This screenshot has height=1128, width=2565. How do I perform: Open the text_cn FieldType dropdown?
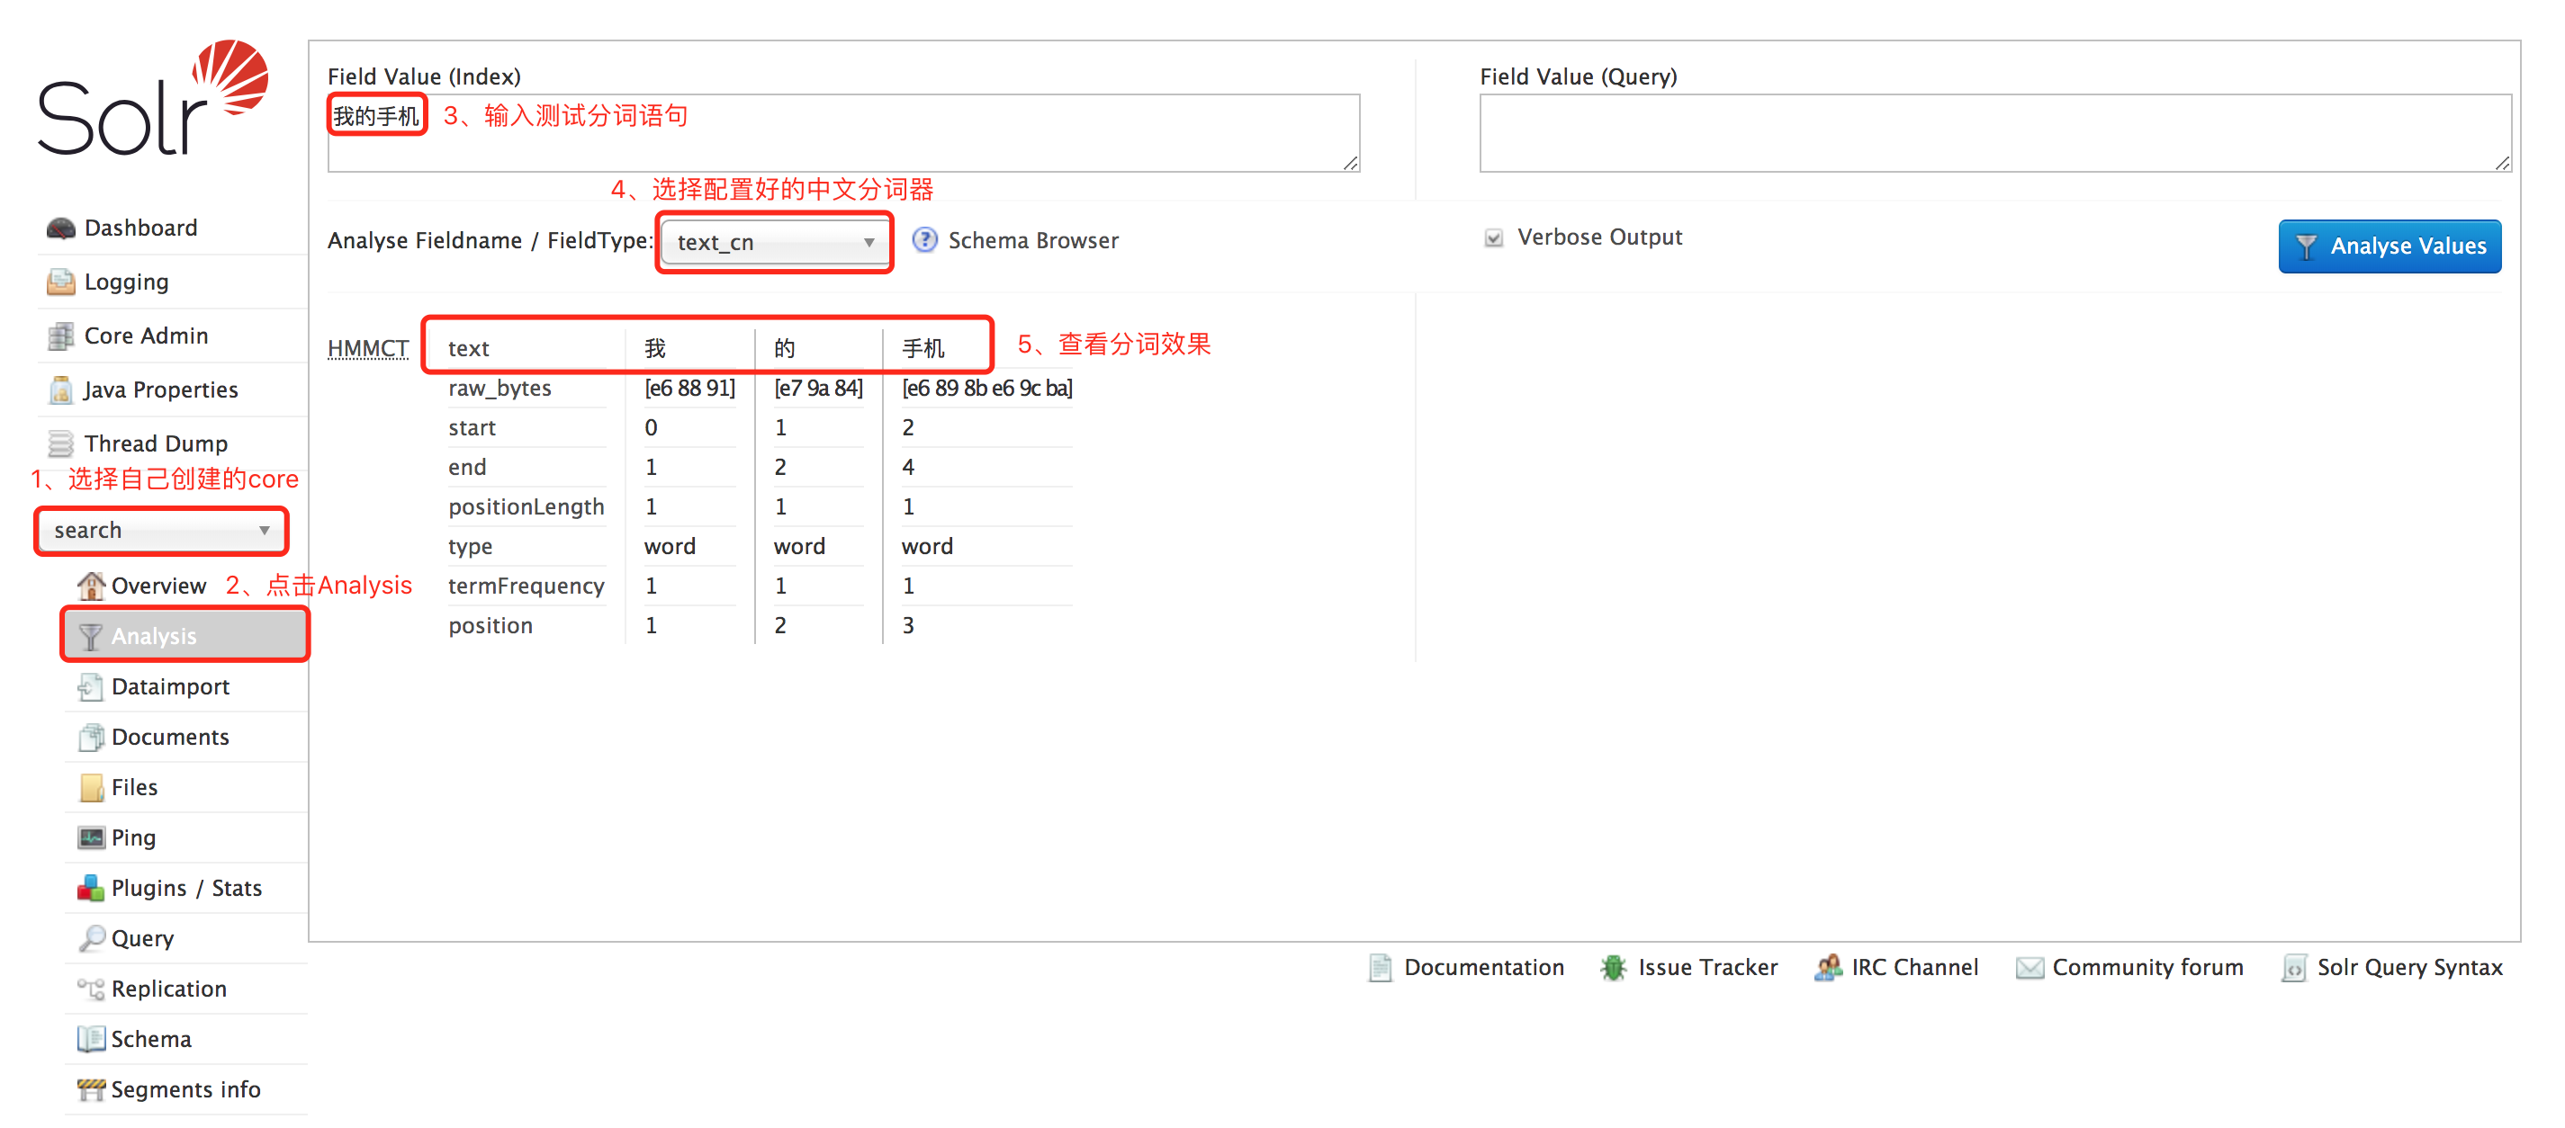point(774,242)
